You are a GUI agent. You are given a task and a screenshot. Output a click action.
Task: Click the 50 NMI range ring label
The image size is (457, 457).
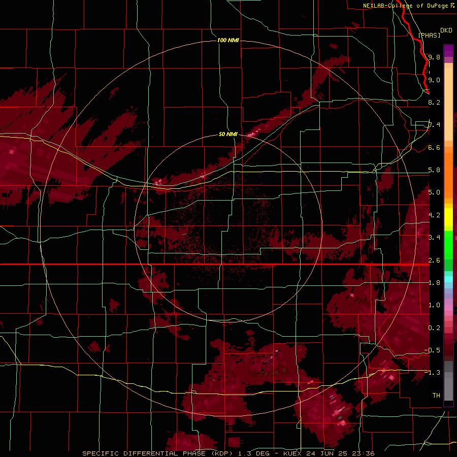(228, 134)
